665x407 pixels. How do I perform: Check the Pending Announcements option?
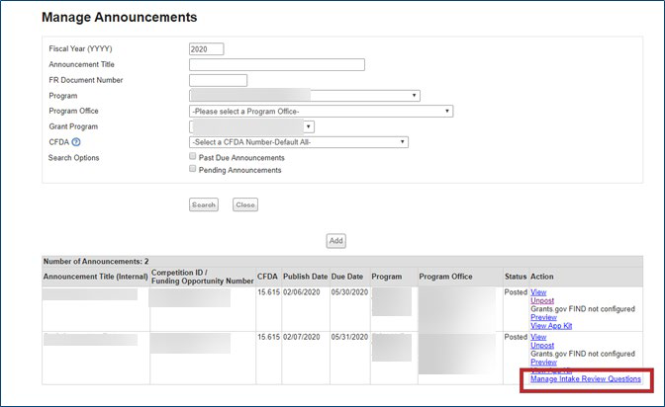coord(193,170)
